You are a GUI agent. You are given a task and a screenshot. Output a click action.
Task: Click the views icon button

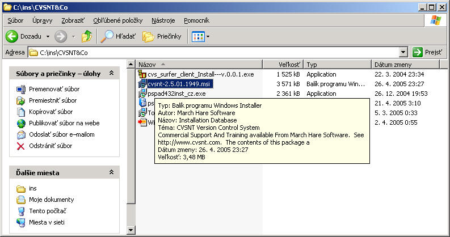[198, 36]
